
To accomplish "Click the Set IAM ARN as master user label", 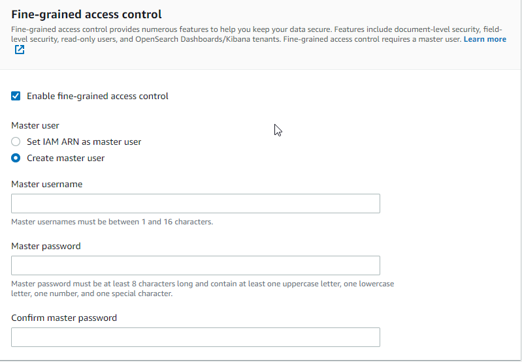I will tap(84, 142).
